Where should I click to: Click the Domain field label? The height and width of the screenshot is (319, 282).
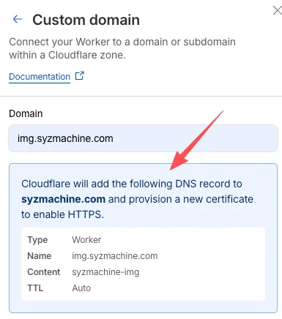click(x=26, y=113)
